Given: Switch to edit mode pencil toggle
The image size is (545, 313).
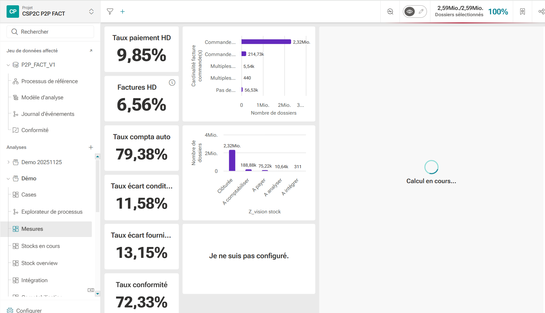Looking at the screenshot, I should click(421, 12).
